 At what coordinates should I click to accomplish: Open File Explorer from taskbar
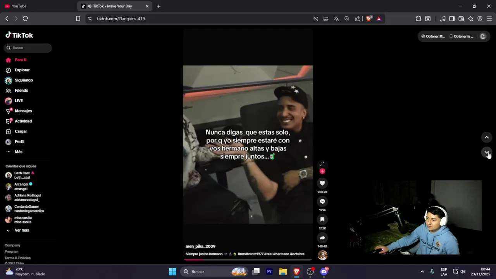[283, 272]
